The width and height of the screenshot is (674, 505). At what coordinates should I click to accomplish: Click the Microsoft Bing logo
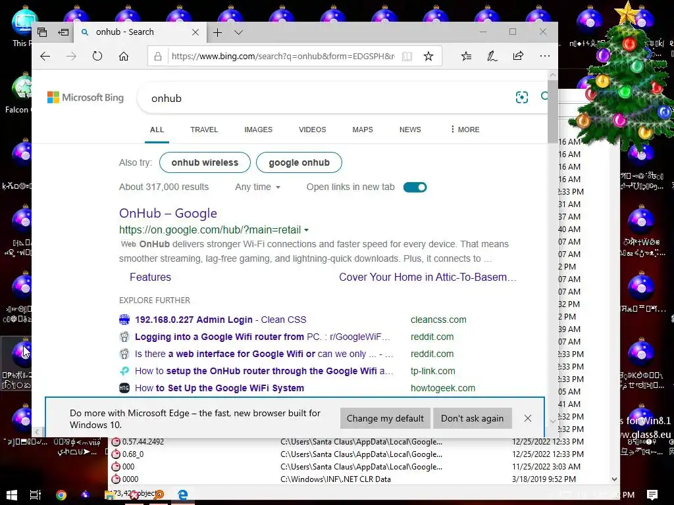(86, 97)
